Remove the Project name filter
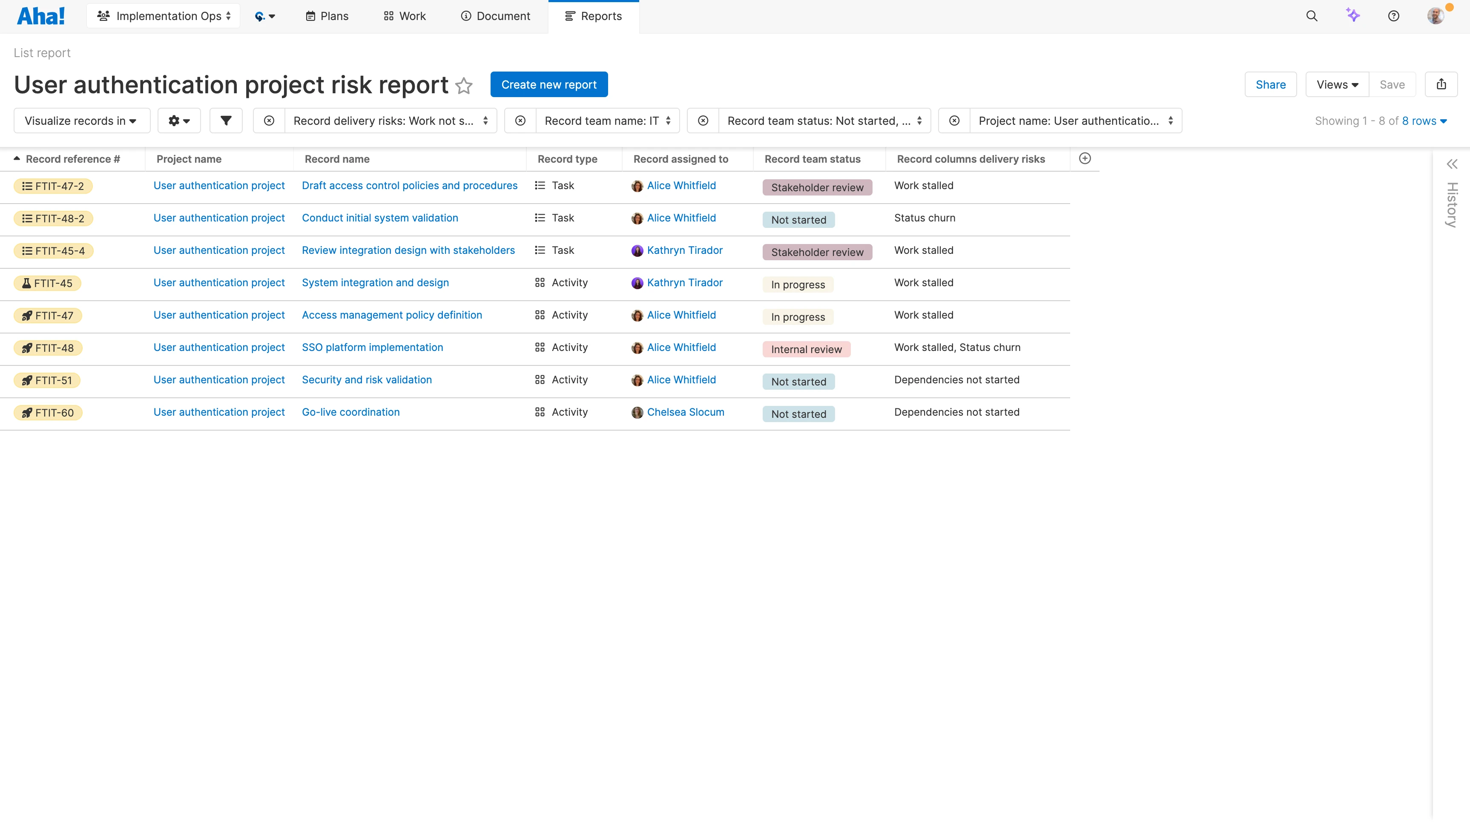 coord(954,121)
